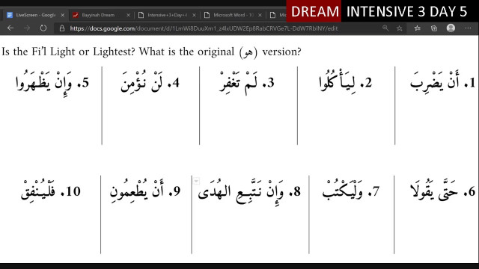Open the Collections icon
479x269 pixels.
[x=434, y=28]
